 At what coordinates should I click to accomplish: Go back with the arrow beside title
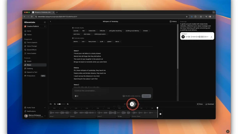point(51,22)
